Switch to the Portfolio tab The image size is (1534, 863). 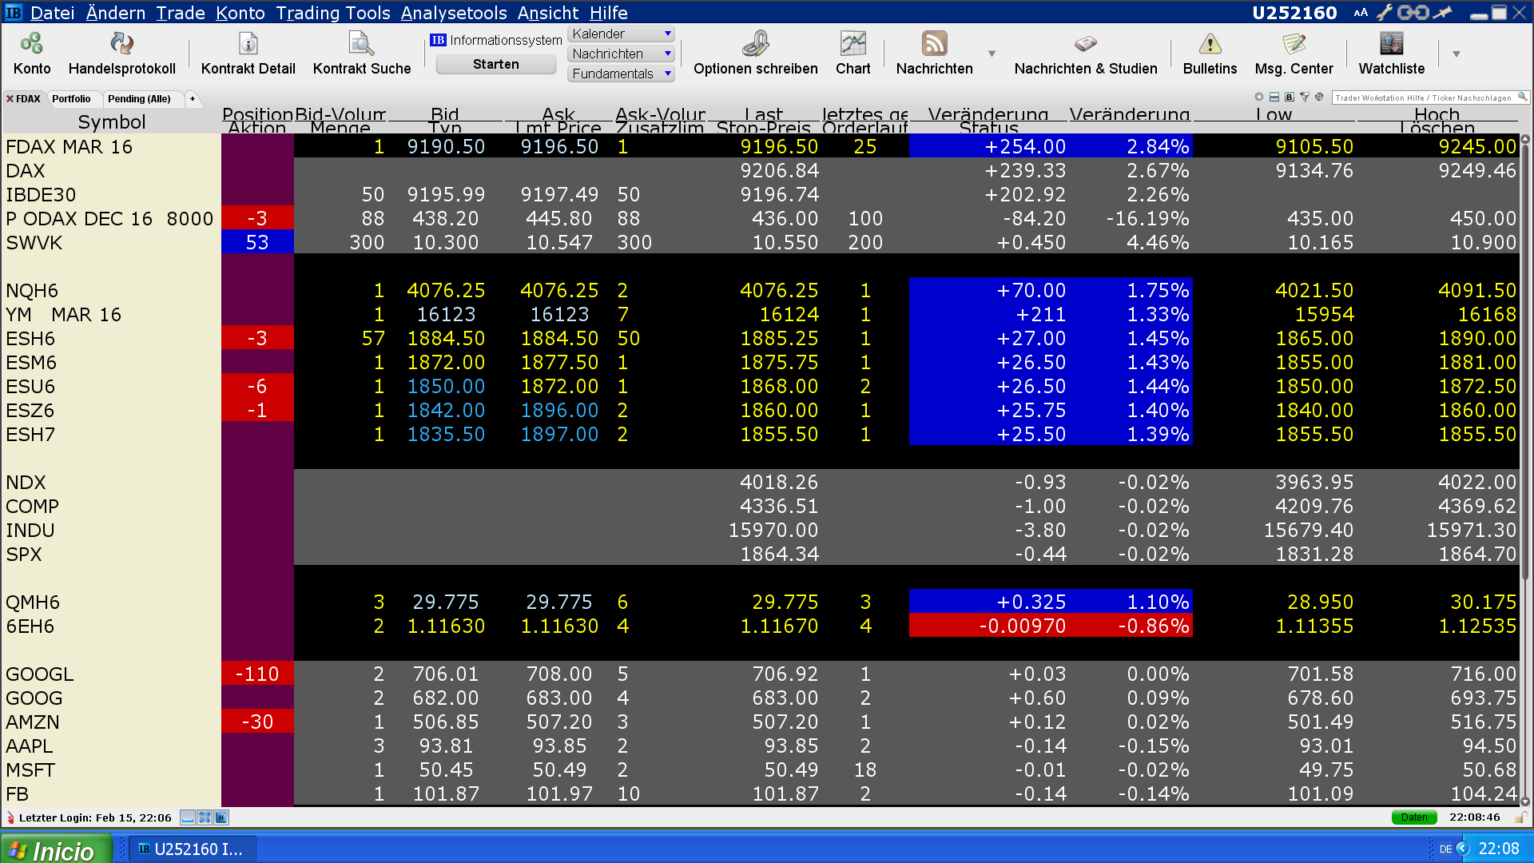click(71, 99)
